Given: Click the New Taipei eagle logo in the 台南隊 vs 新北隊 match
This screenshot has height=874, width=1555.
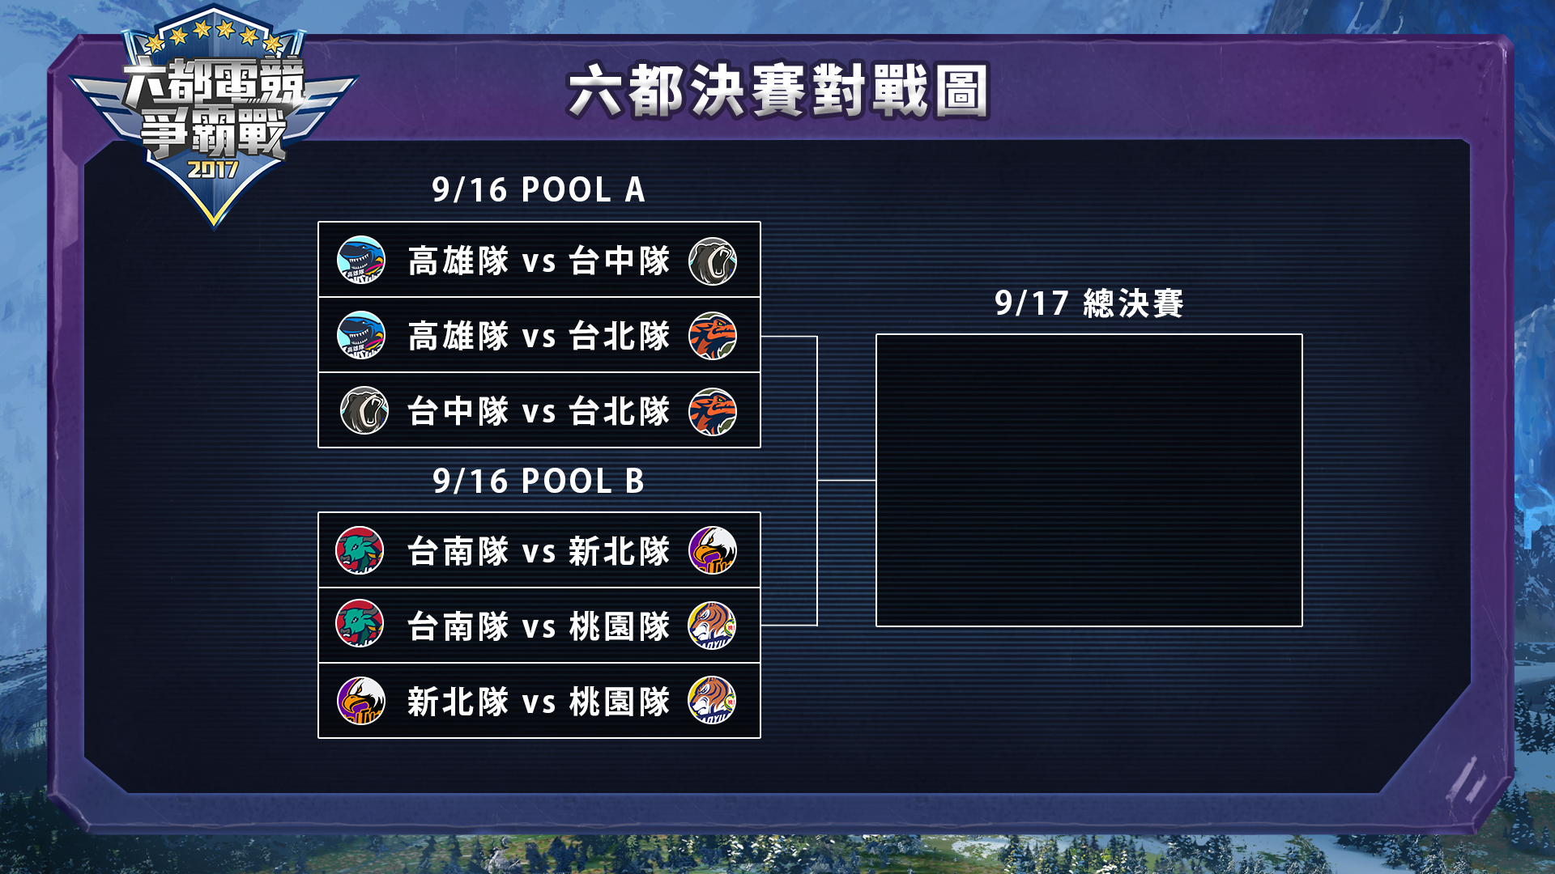Looking at the screenshot, I should pos(713,550).
